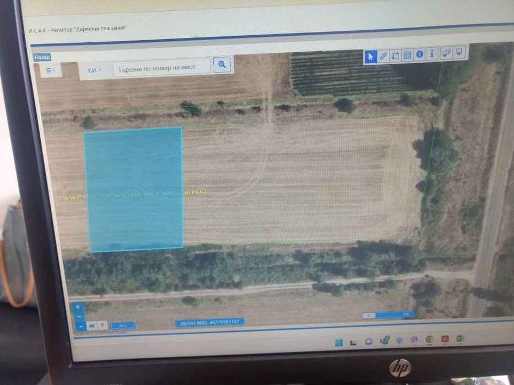Click the plain letter-i info tool
The image size is (514, 385).
432,54
